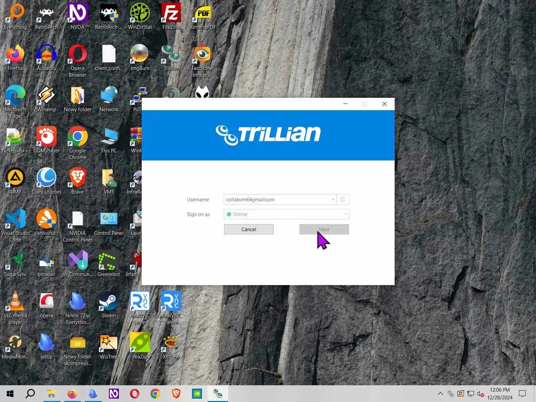Select the GOM Player desktop icon
536x402 pixels.
pyautogui.click(x=47, y=140)
